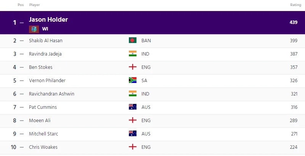
Task: Click the West Indies team logo
Action: coord(34,29)
